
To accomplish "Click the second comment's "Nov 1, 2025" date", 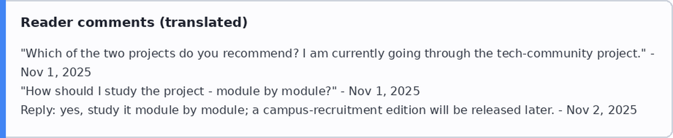I will coord(384,91).
